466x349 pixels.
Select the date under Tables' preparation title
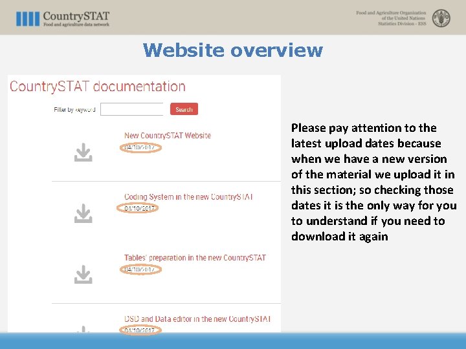pyautogui.click(x=140, y=270)
